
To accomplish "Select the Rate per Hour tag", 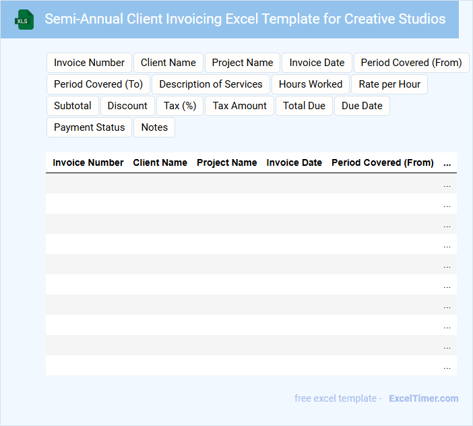I will click(x=389, y=84).
